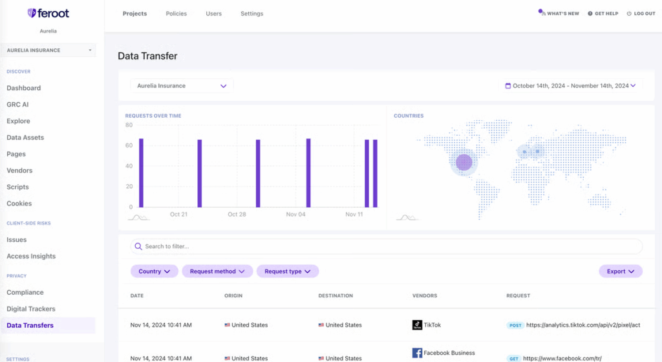Switch to the Policies tab
The image size is (662, 362).
[176, 14]
